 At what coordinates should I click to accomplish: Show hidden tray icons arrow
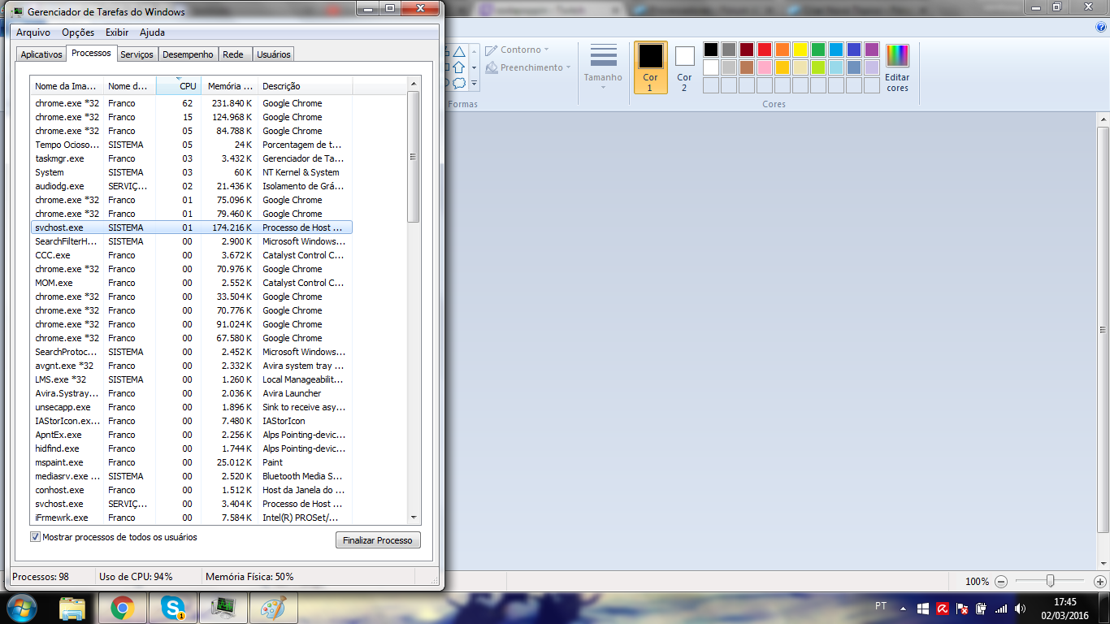pos(904,608)
